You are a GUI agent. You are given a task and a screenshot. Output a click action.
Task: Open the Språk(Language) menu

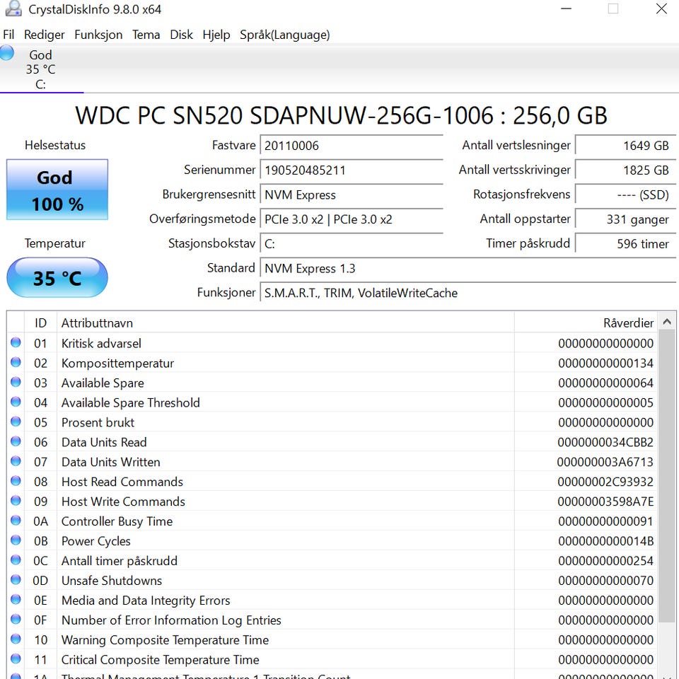pyautogui.click(x=285, y=35)
